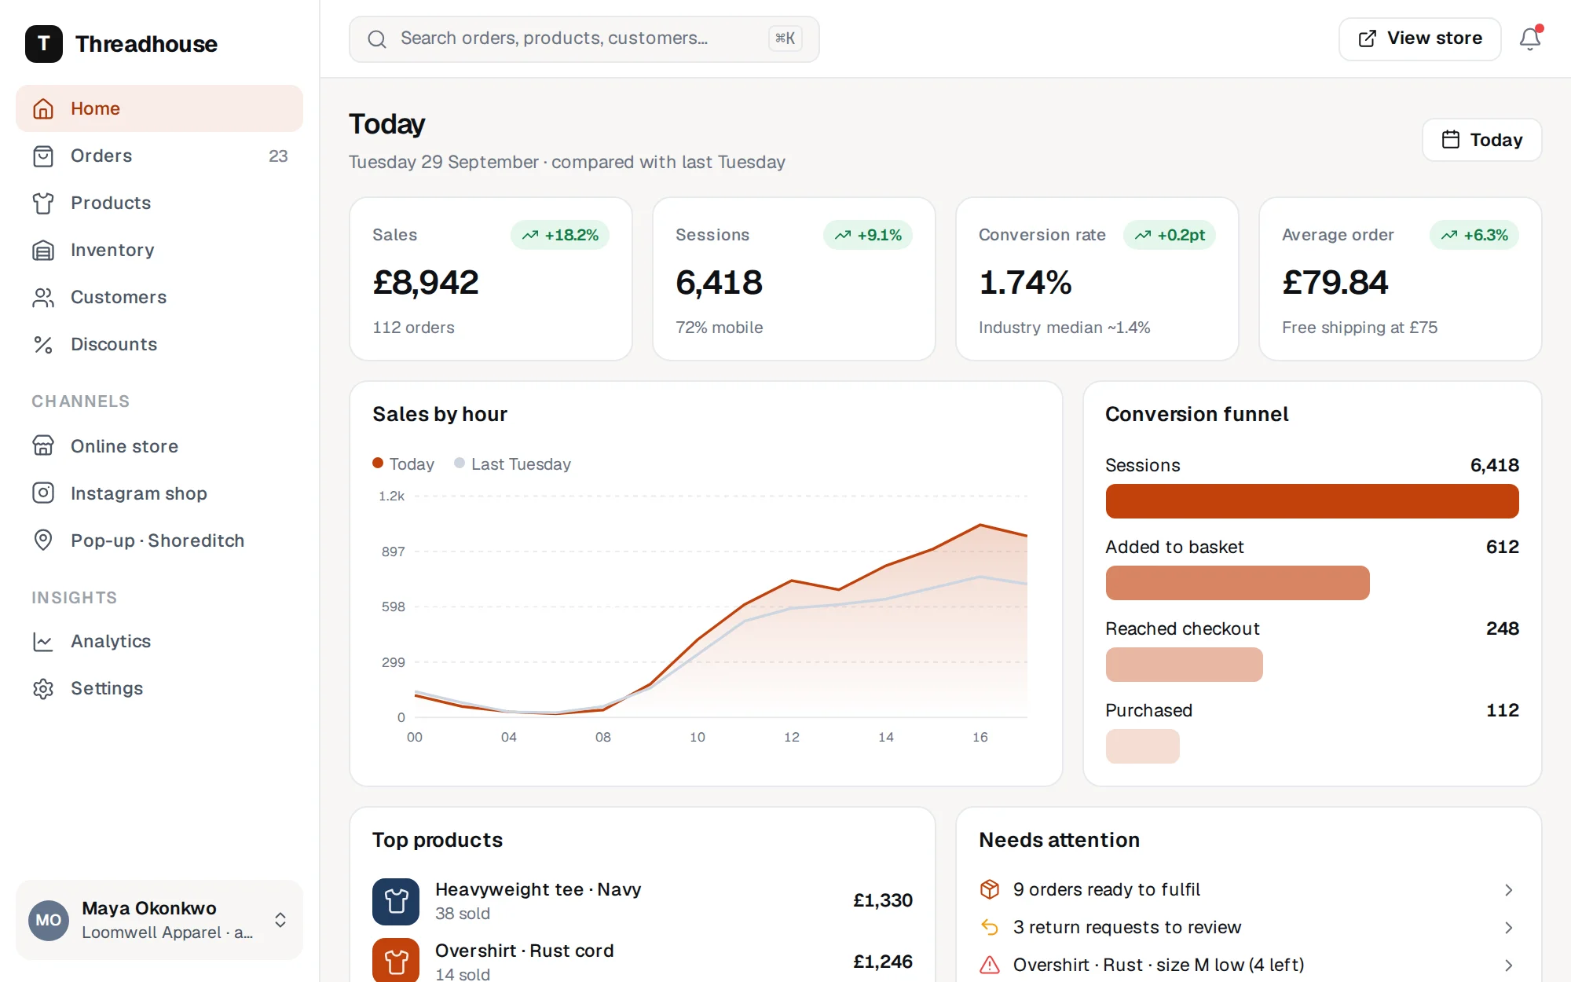Expand the 9 orders ready to fulfil chevron
The height and width of the screenshot is (982, 1571).
coord(1508,889)
